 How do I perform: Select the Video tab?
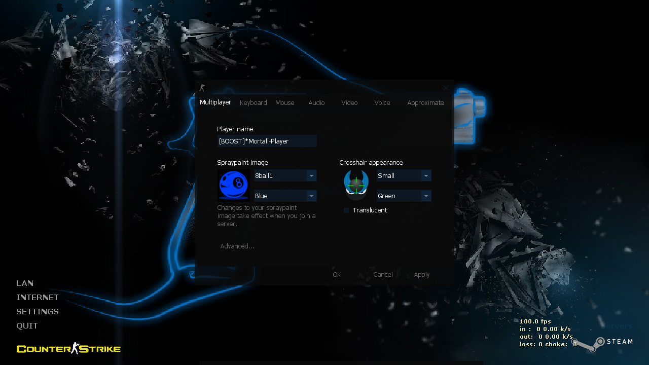coord(349,103)
